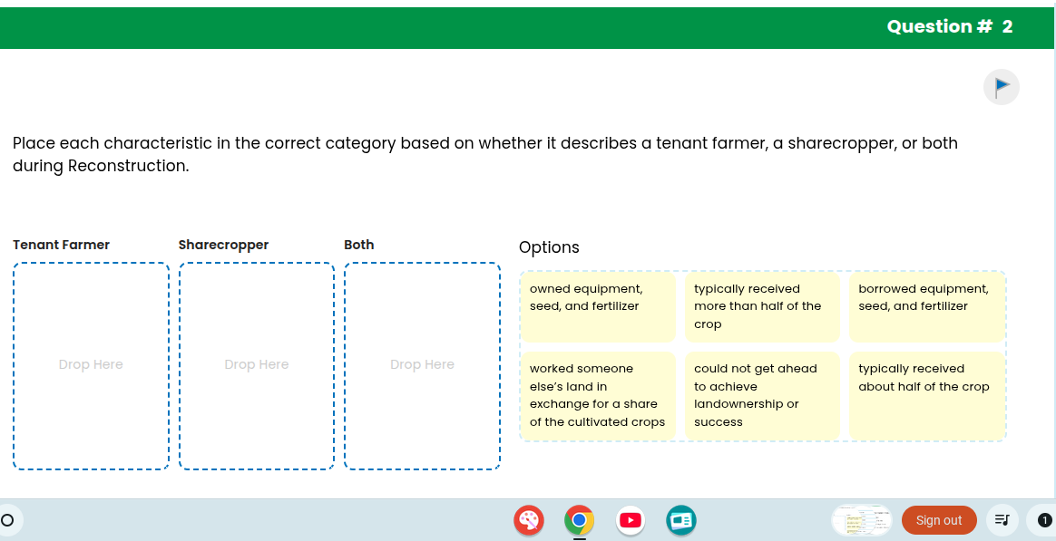Pick 'typically received about half of the crop'
The height and width of the screenshot is (541, 1056).
click(x=926, y=395)
